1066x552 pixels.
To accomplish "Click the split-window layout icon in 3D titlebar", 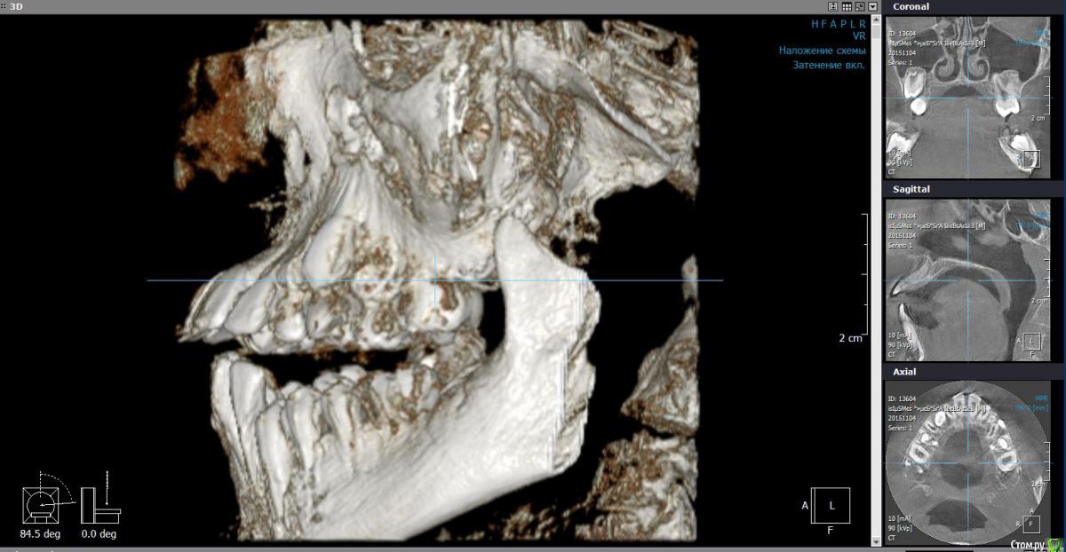I will [859, 6].
